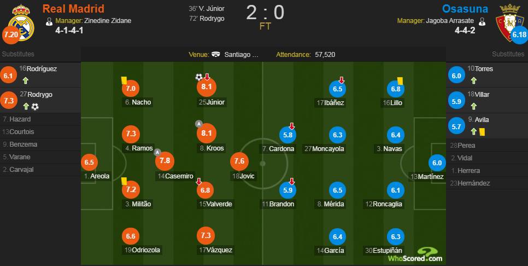Screen dimensions: 528x266
Task: Click the WhoScored.com logo
Action: pyautogui.click(x=415, y=255)
